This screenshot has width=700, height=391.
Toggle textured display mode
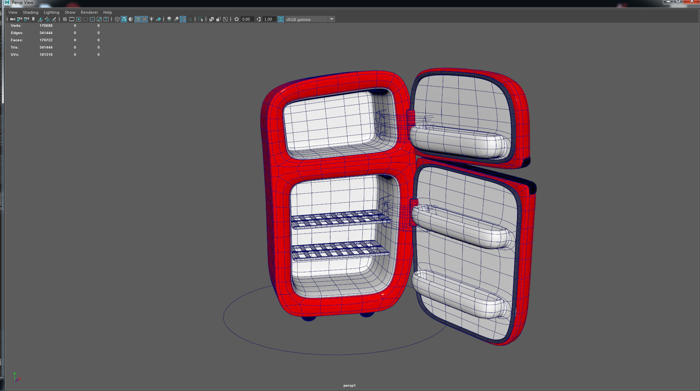[145, 19]
